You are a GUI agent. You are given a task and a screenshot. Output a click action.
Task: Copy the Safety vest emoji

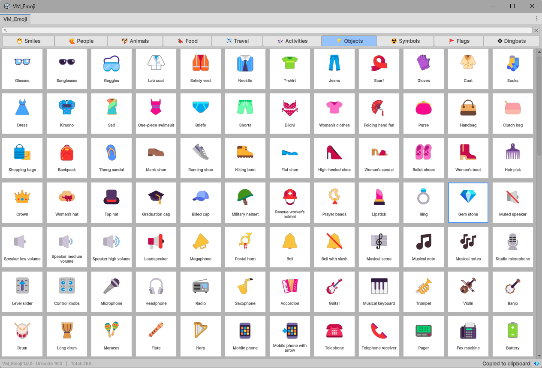[x=201, y=69]
